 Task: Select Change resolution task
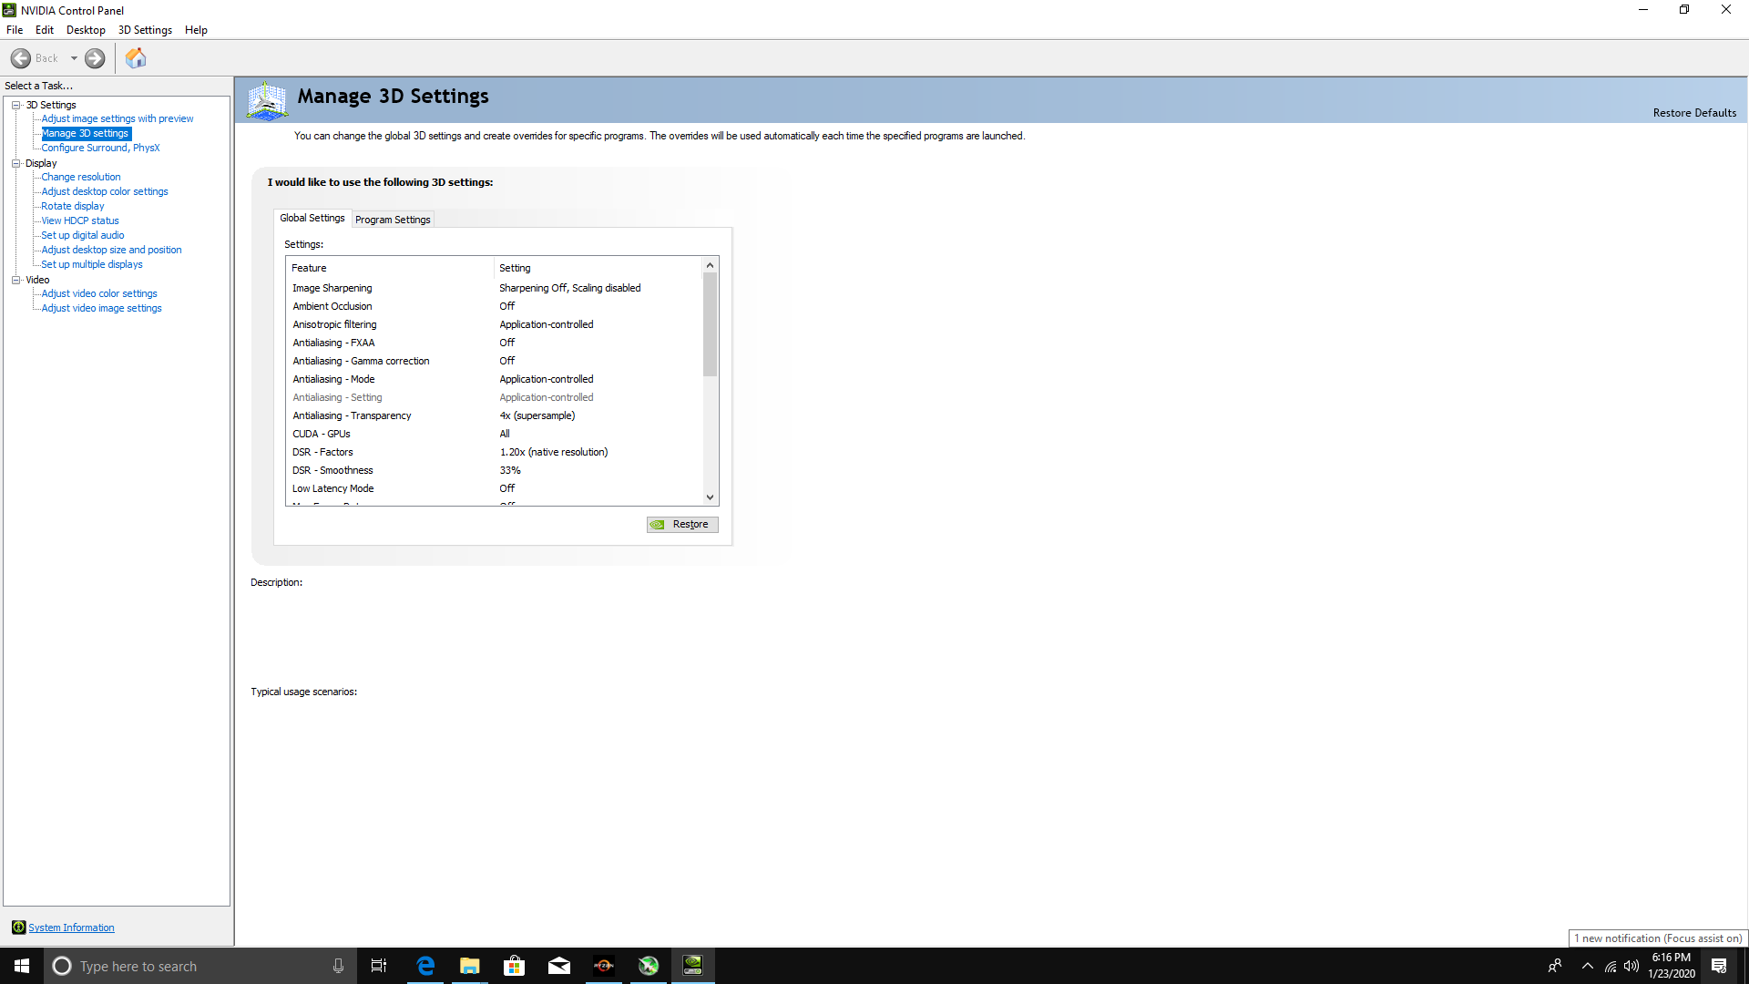coord(81,177)
